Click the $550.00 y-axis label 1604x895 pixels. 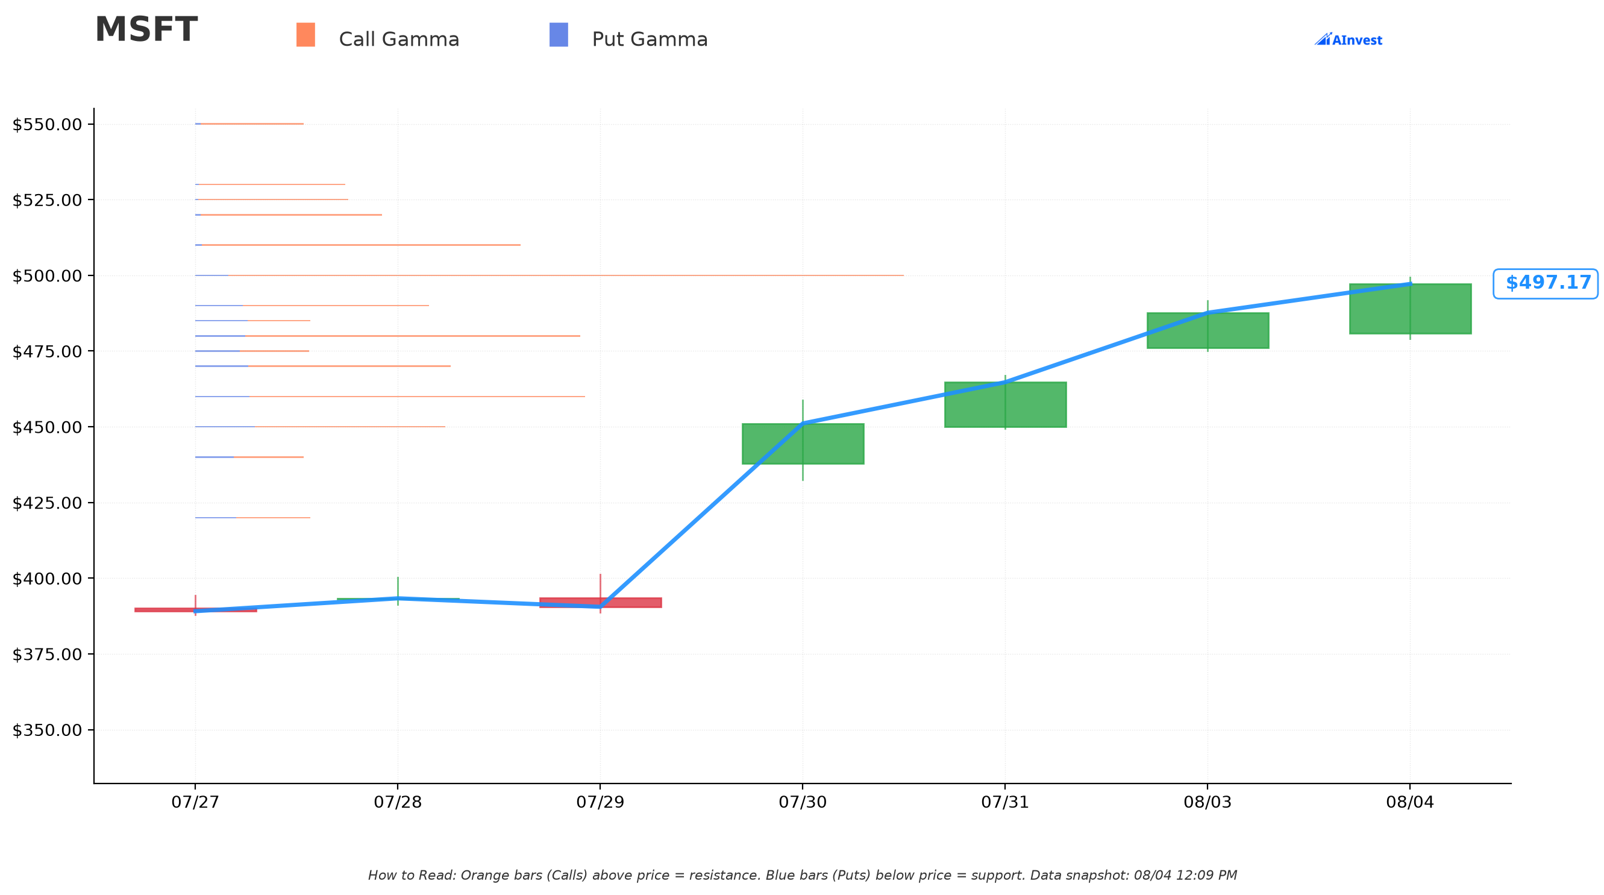coord(48,125)
